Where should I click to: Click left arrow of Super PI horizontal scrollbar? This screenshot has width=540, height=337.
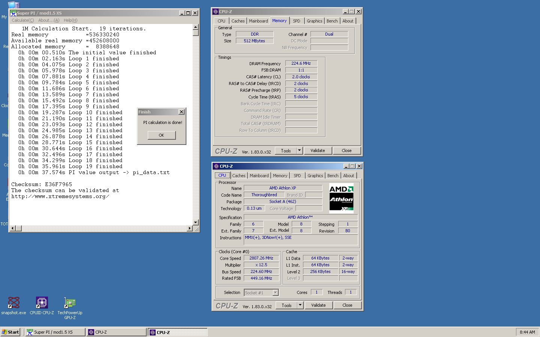[x=13, y=228]
